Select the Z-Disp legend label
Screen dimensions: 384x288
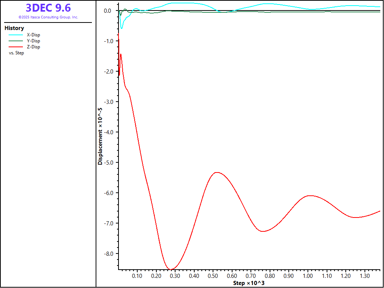[x=33, y=47]
